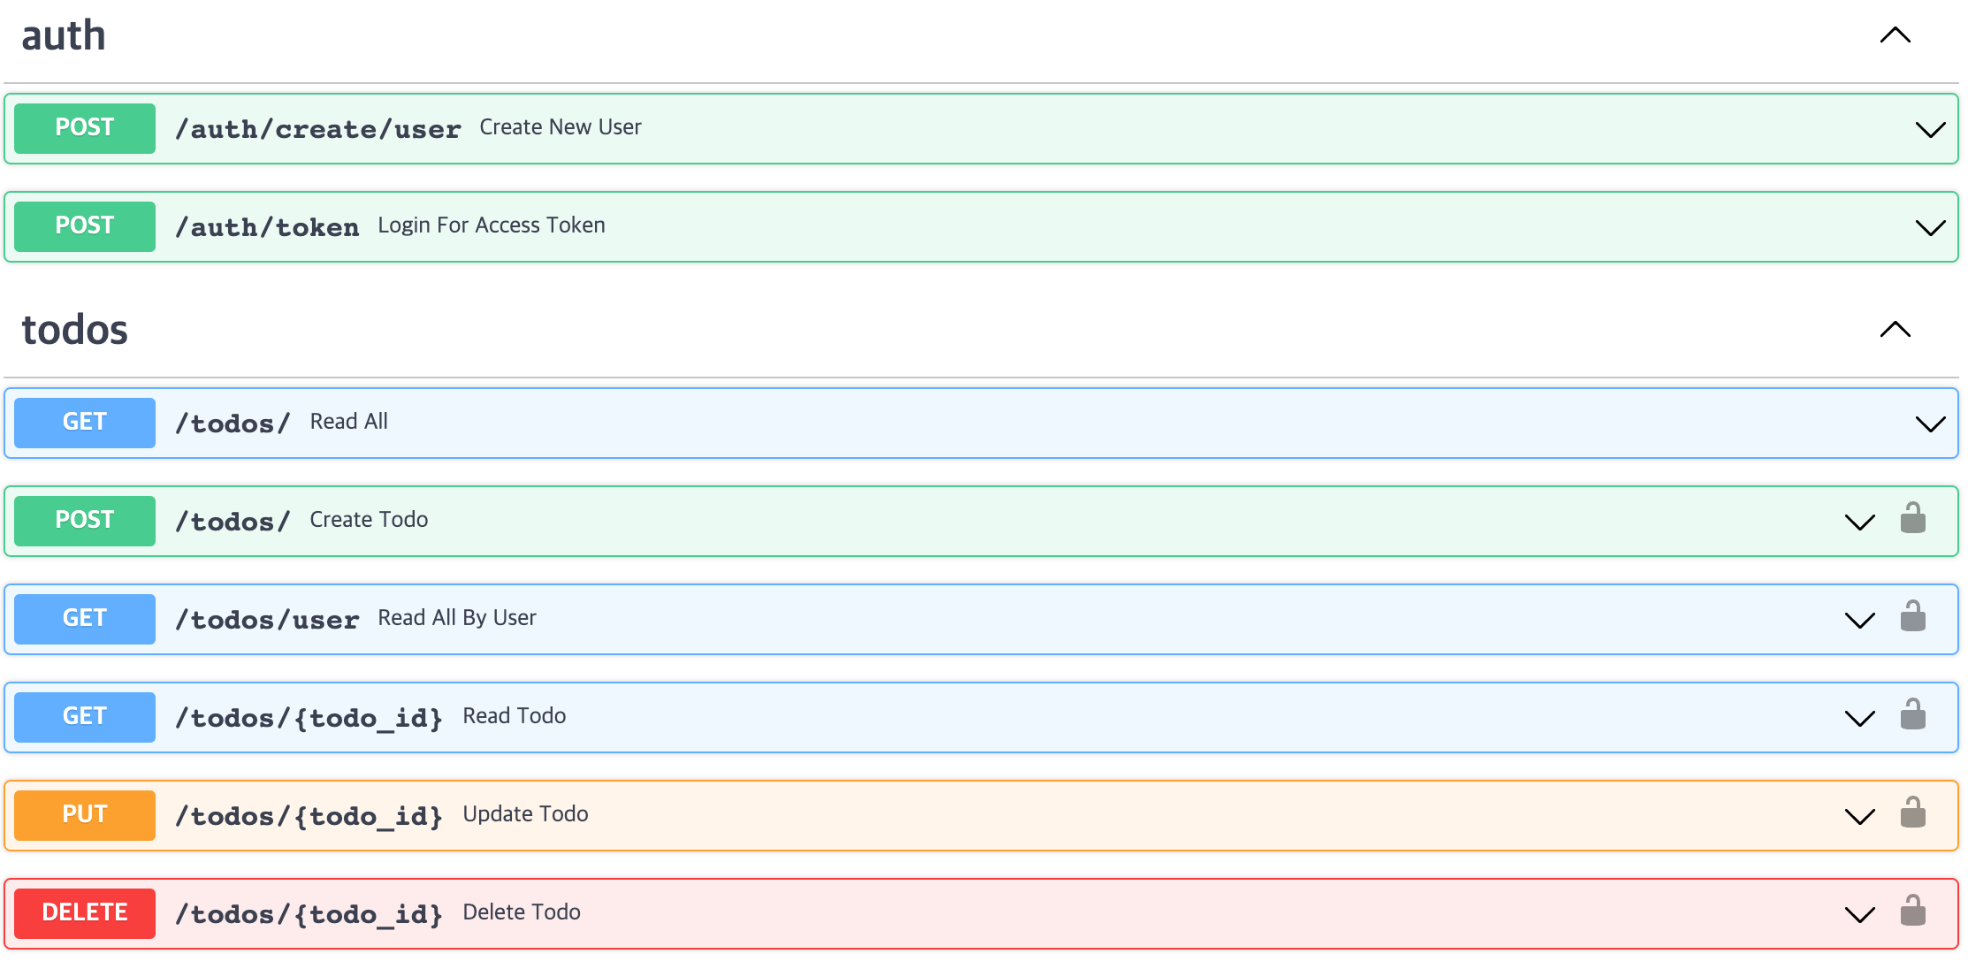Expand the Delete Todo endpoint chevron

1859,915
